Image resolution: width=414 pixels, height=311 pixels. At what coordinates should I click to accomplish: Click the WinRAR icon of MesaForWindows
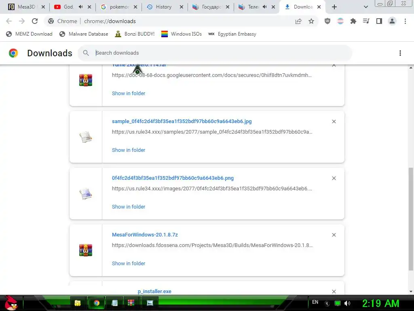click(86, 250)
